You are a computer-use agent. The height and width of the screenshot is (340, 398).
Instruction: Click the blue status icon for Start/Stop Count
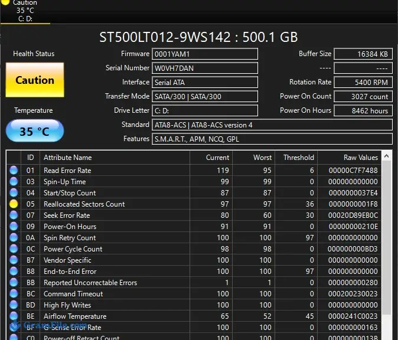(14, 192)
